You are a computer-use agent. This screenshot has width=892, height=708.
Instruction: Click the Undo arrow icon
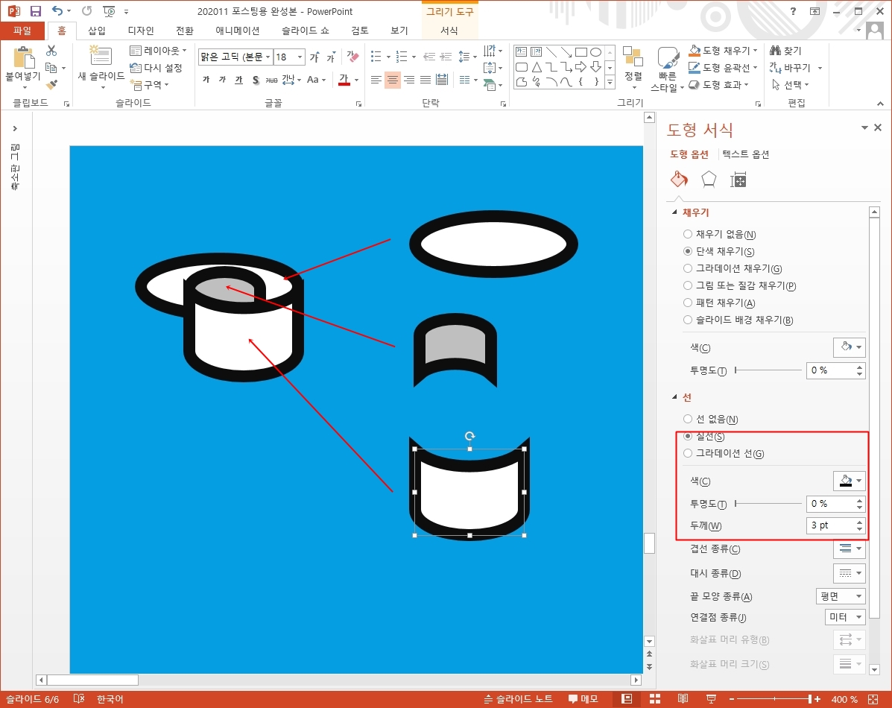(x=57, y=11)
